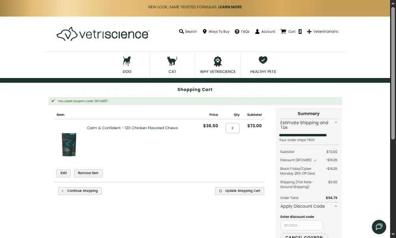Click 'Black Friday/Cyber Monday 25% Off Deal' text
Image resolution: width=396 pixels, height=238 pixels.
(x=297, y=171)
